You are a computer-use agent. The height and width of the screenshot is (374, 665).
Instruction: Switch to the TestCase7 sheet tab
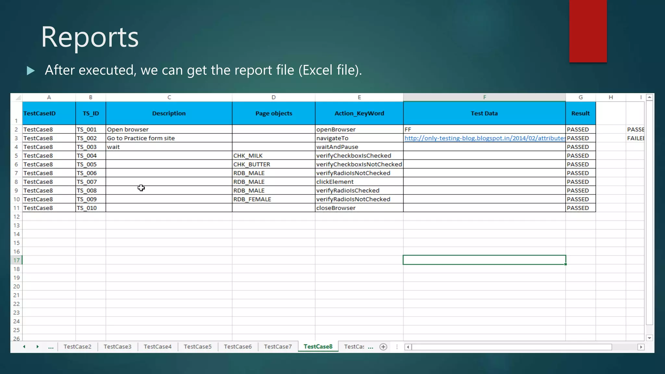click(278, 346)
